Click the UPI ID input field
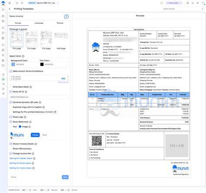This screenshot has width=206, height=193. coord(39,97)
